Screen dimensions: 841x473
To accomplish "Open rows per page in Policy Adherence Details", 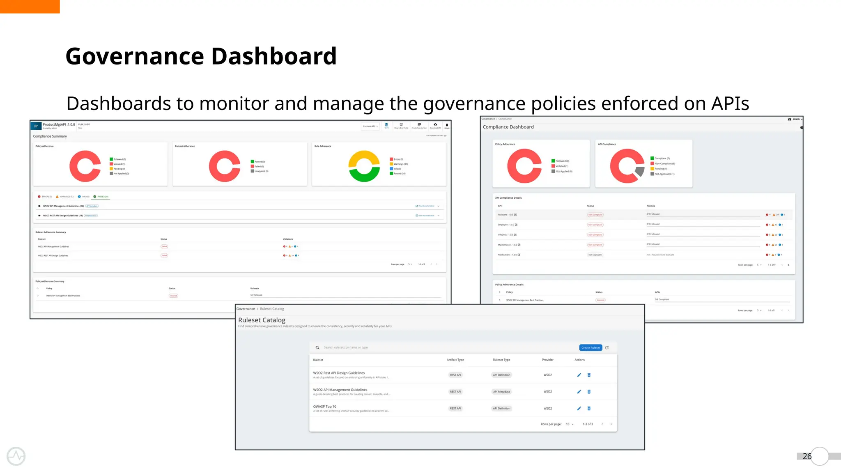I will 759,310.
